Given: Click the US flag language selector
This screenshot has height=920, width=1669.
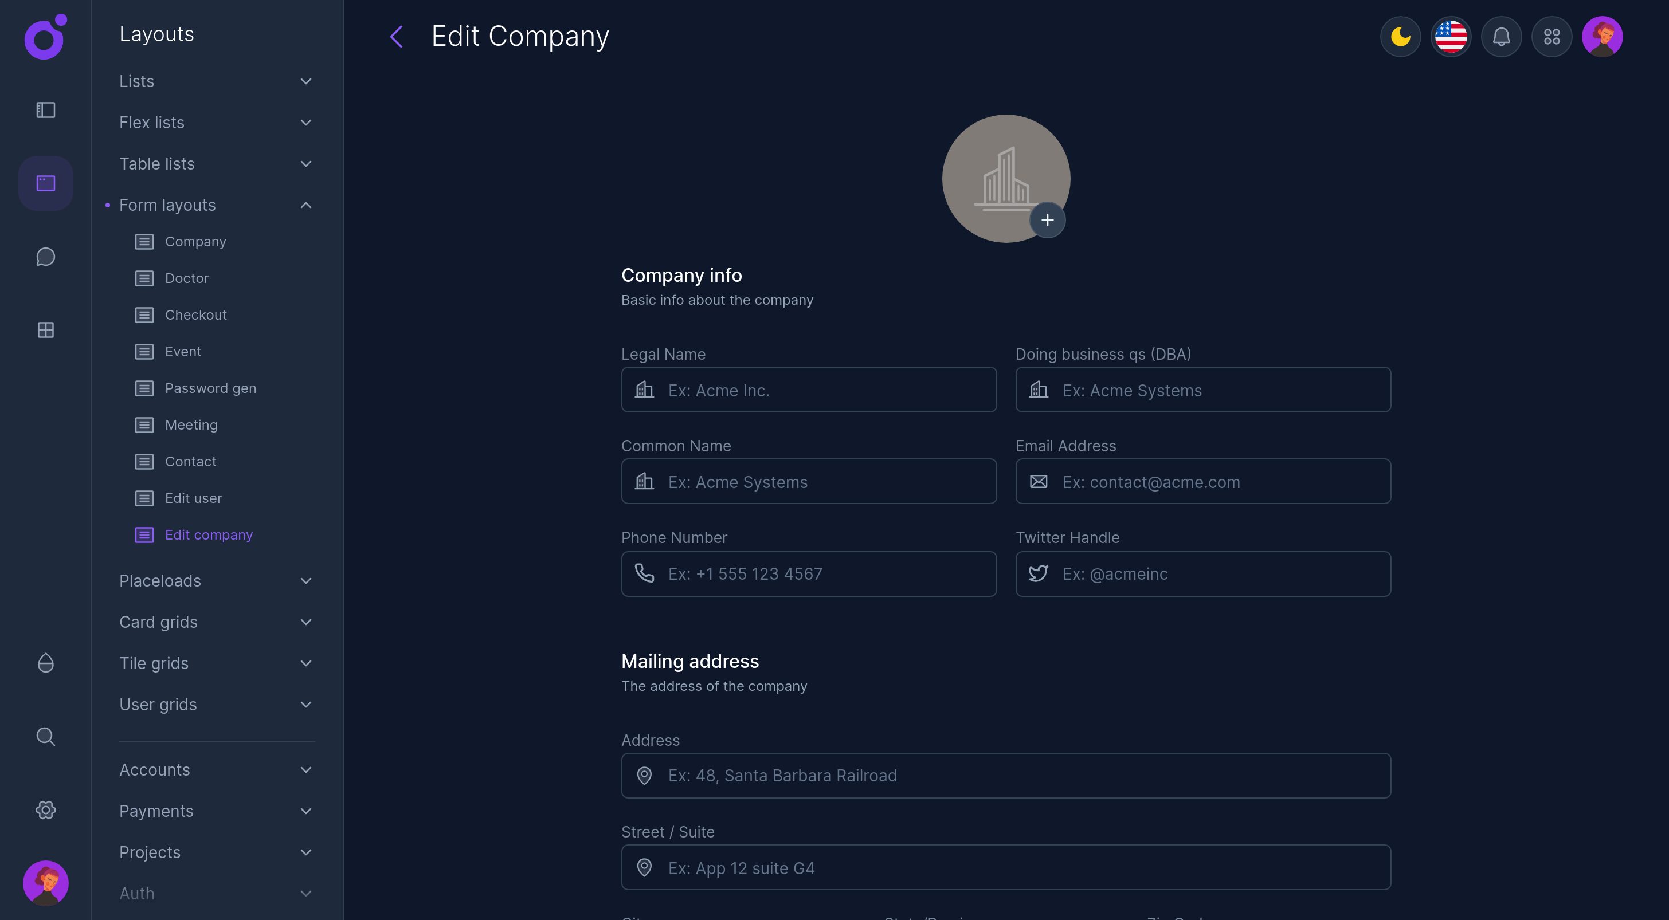Looking at the screenshot, I should click(x=1451, y=37).
